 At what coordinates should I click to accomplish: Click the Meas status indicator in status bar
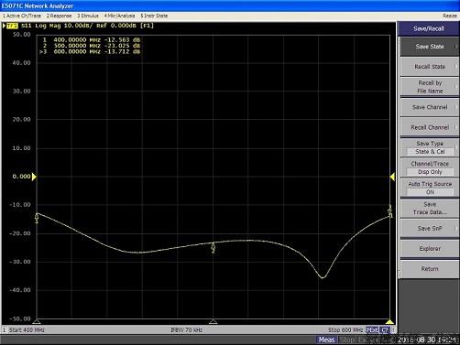pos(326,340)
